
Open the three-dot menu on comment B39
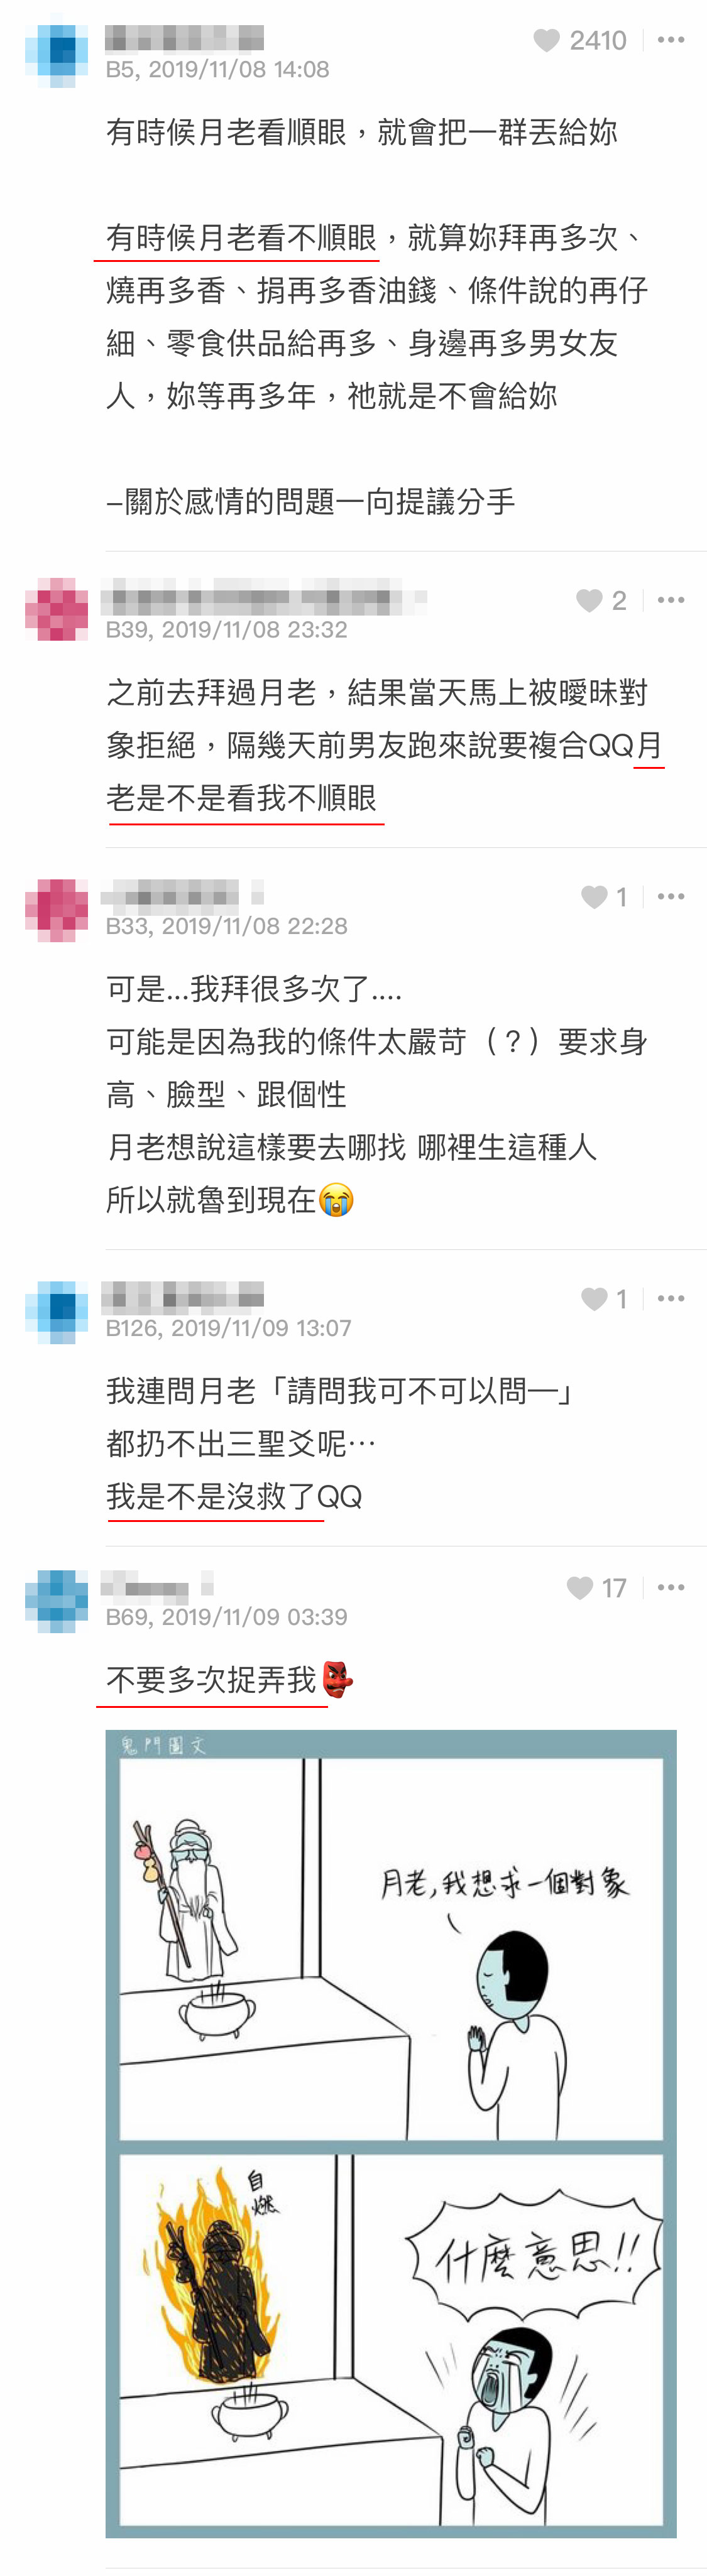(671, 600)
